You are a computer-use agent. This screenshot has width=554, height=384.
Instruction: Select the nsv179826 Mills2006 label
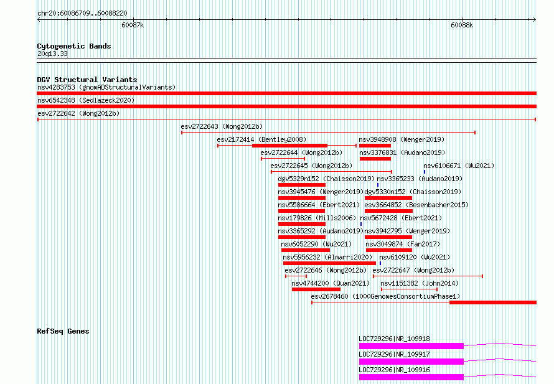coord(317,218)
